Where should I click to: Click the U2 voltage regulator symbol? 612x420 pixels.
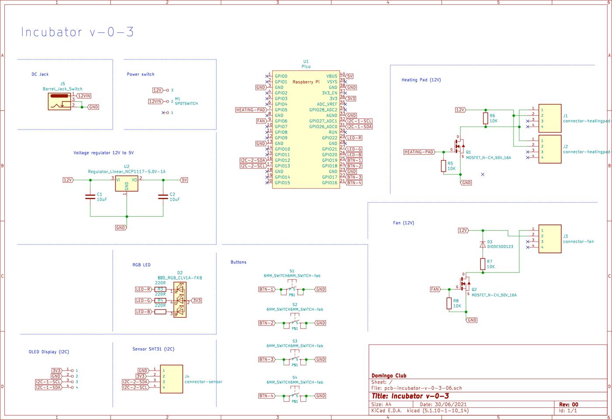(x=126, y=184)
